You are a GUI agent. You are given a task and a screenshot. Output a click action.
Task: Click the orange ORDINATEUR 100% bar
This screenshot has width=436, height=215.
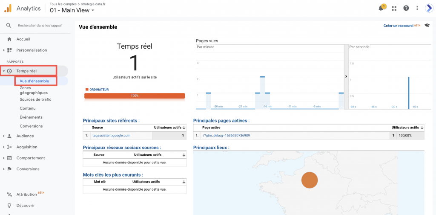135,96
